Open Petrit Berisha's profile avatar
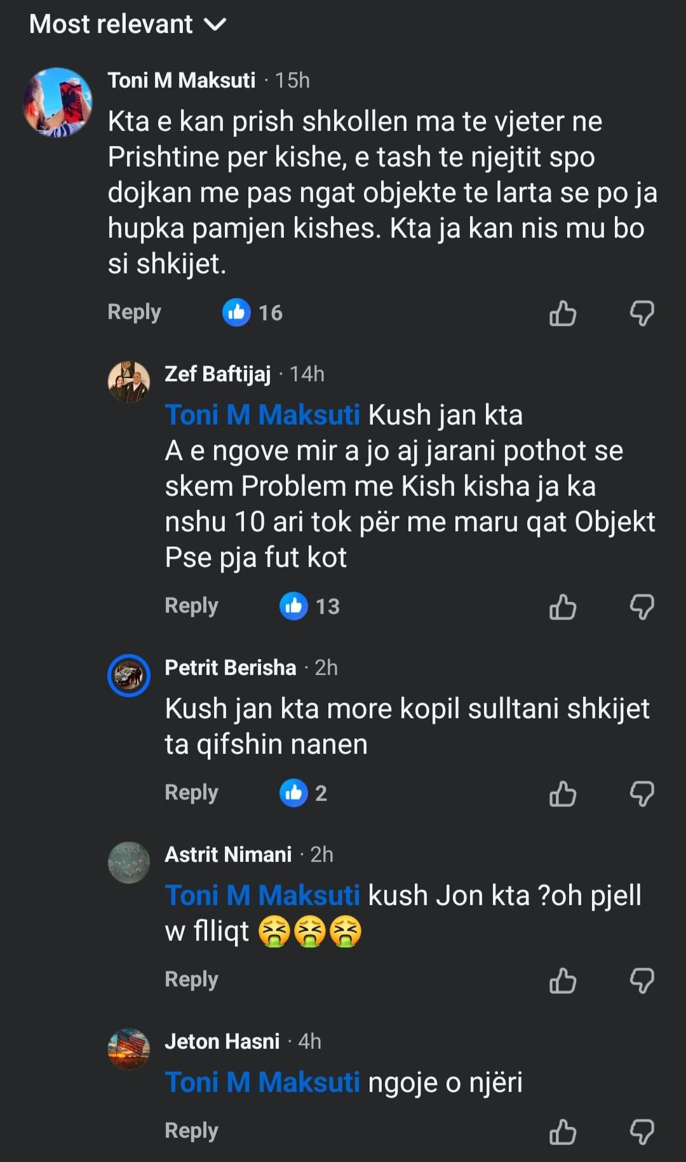 (x=129, y=675)
